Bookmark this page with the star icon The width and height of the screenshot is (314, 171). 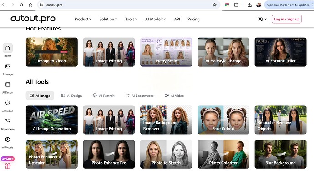[x=214, y=5]
